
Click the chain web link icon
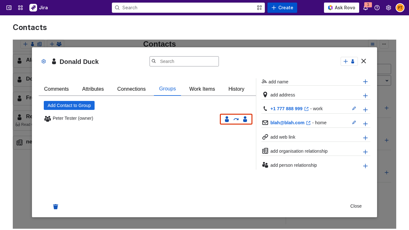265,137
